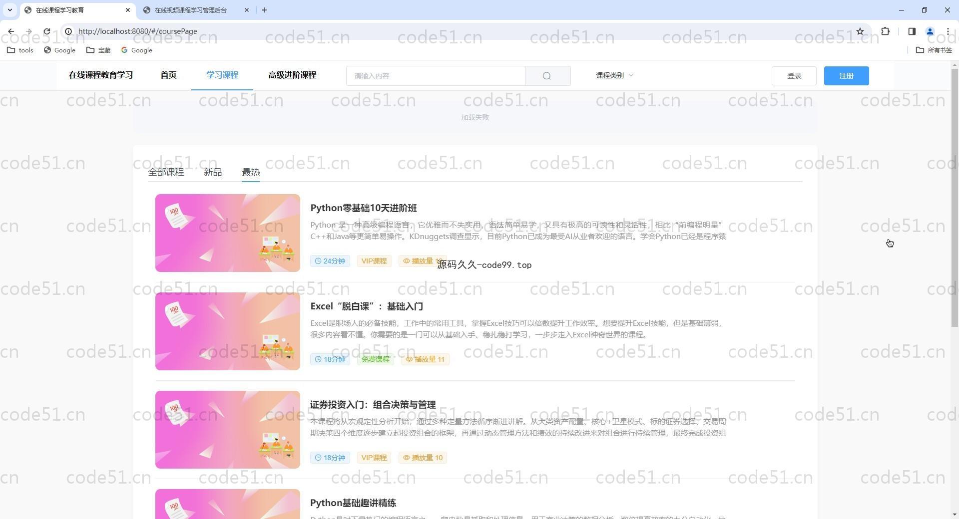Minimize the browser window
The height and width of the screenshot is (519, 959).
pos(902,10)
